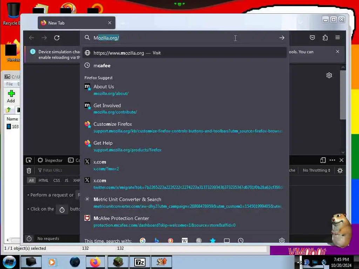Visit https://www.mozilla.org suggestion
The height and width of the screenshot is (269, 359).
pos(184,53)
